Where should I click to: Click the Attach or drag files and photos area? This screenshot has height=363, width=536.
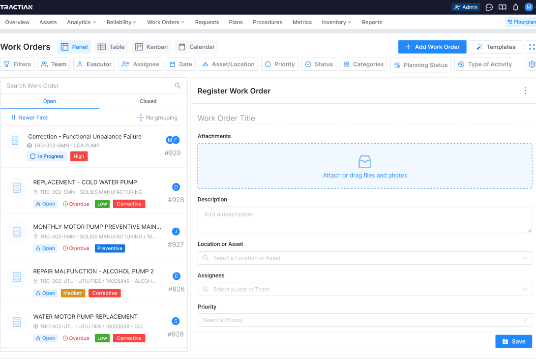click(x=365, y=166)
